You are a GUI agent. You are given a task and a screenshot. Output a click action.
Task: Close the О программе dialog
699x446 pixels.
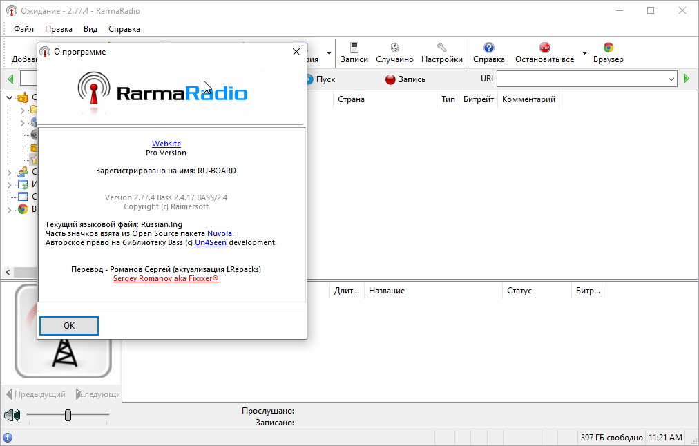(296, 52)
